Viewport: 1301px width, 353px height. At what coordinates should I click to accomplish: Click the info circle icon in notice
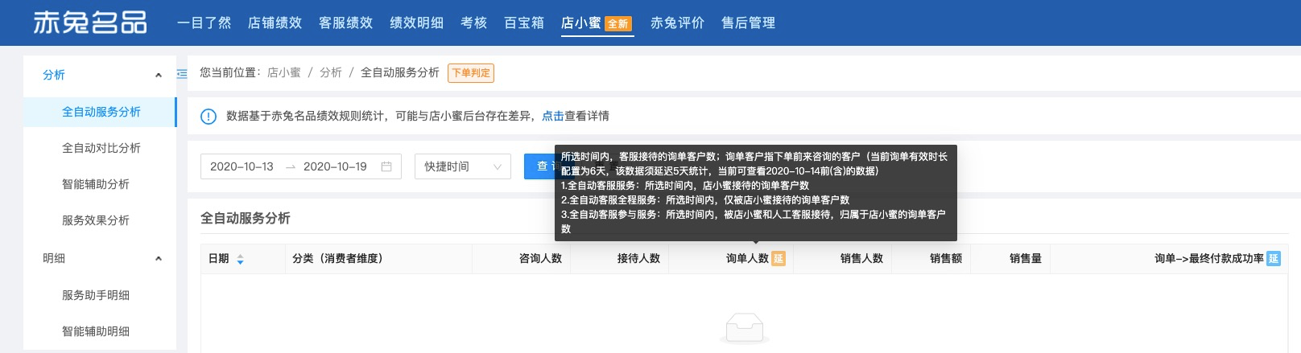pos(209,117)
